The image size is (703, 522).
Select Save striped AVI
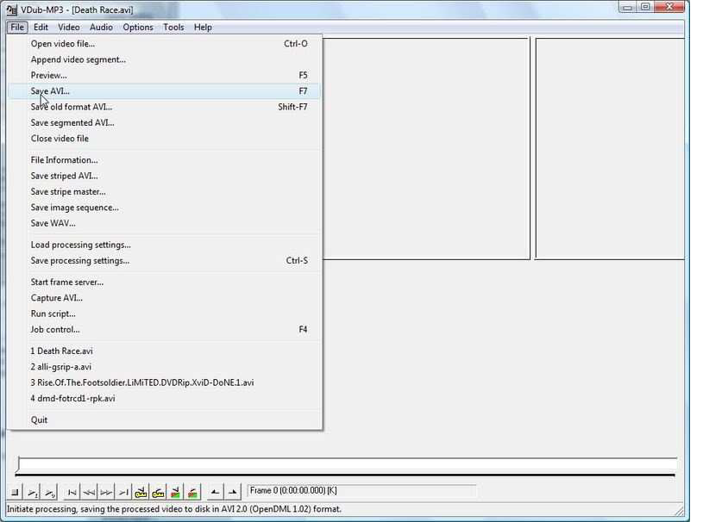(x=165, y=176)
